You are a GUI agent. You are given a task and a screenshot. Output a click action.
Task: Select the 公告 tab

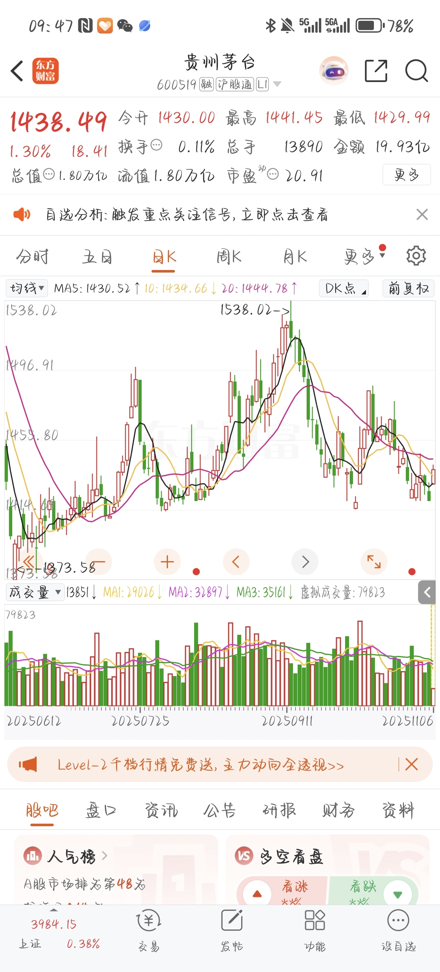pos(220,810)
